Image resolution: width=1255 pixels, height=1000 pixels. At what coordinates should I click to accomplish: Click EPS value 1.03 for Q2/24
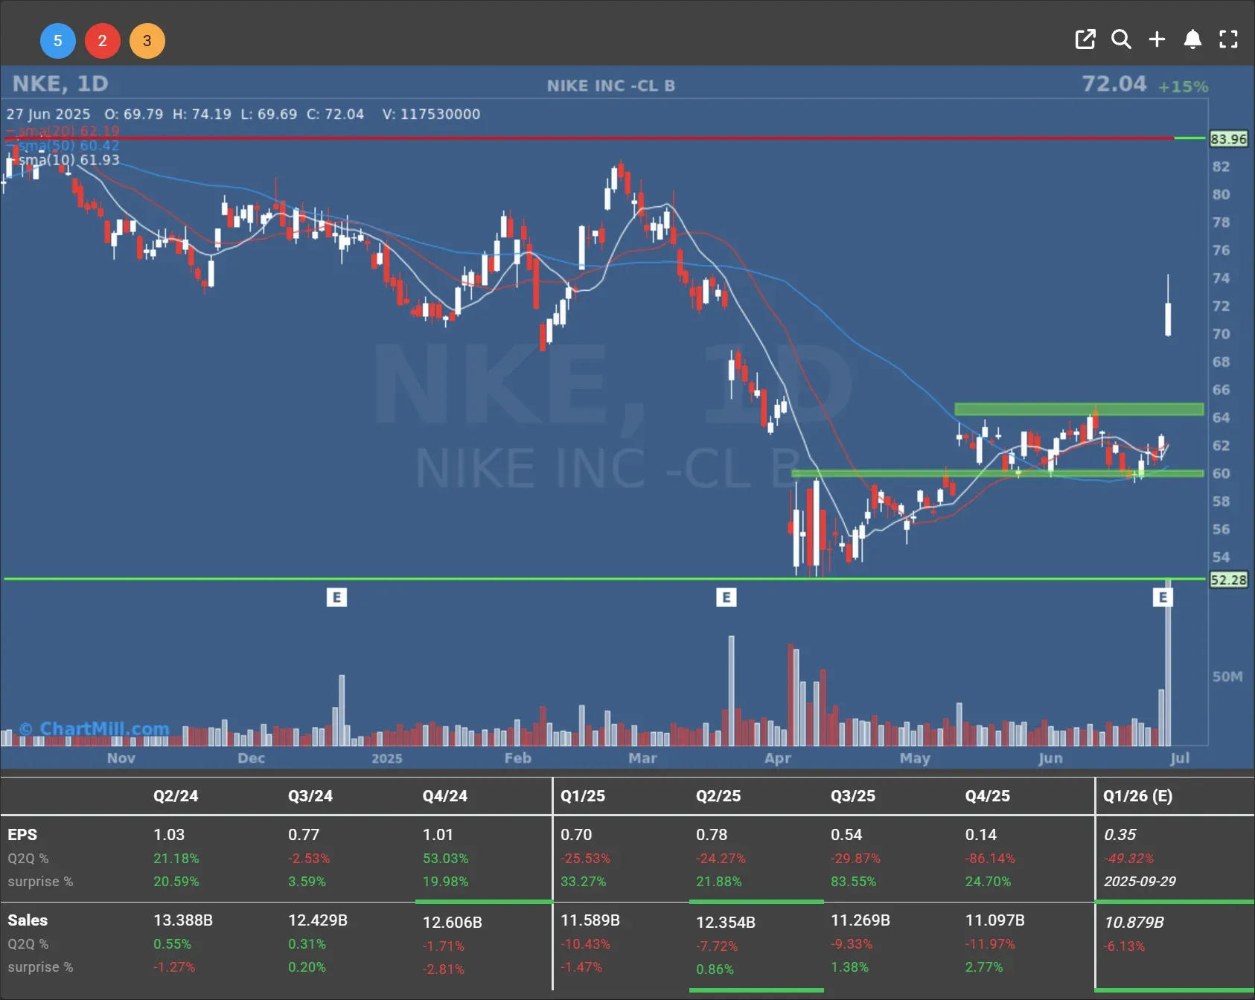point(169,835)
